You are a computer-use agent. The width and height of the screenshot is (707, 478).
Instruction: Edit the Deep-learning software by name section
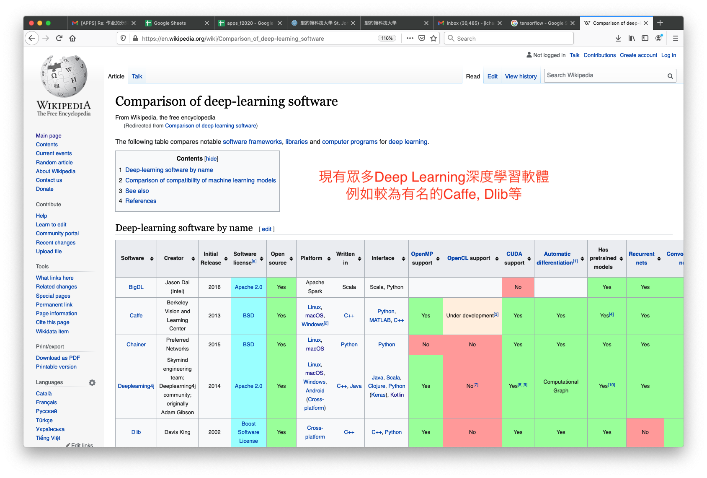point(266,229)
